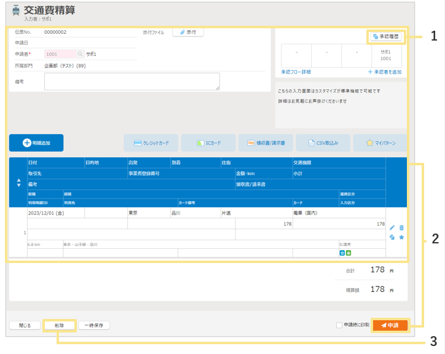Open the 承認フロー詳細 link
This screenshot has height=354, width=445.
click(x=296, y=72)
